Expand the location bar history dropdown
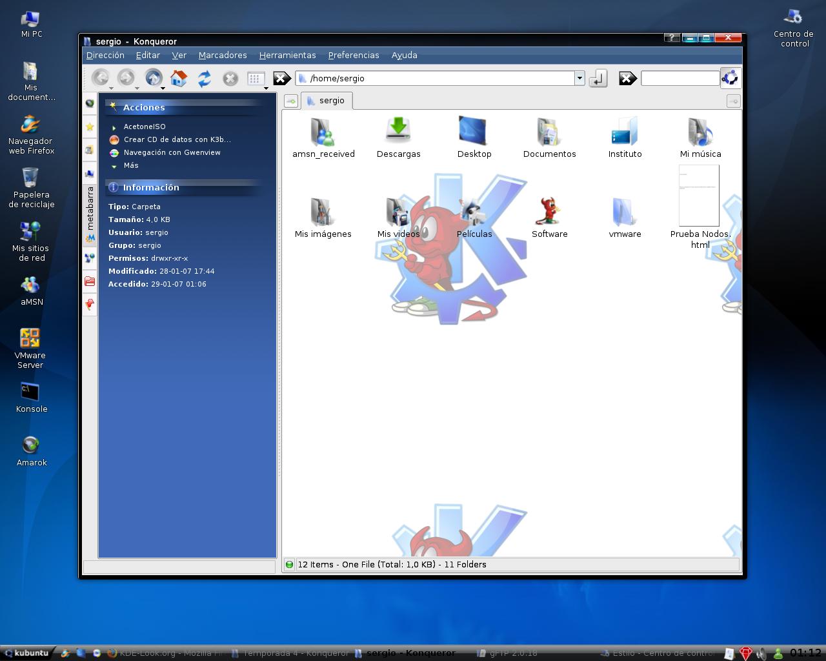 pyautogui.click(x=579, y=78)
